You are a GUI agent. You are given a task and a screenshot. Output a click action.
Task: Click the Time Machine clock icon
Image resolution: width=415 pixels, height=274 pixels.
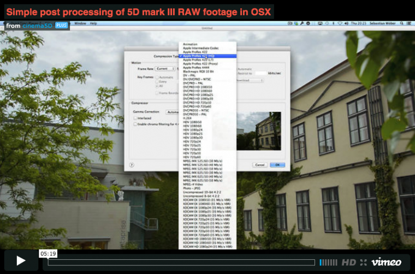click(327, 23)
